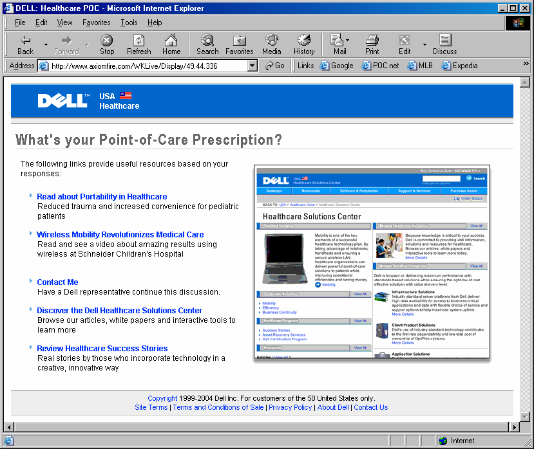
Task: Click the page icon in address bar
Action: coord(44,66)
